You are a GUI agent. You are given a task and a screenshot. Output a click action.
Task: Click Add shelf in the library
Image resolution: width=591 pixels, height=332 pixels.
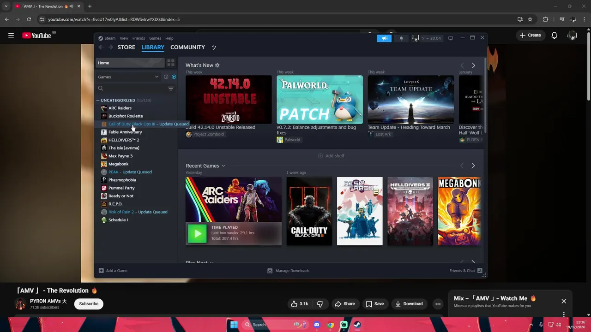pos(331,156)
